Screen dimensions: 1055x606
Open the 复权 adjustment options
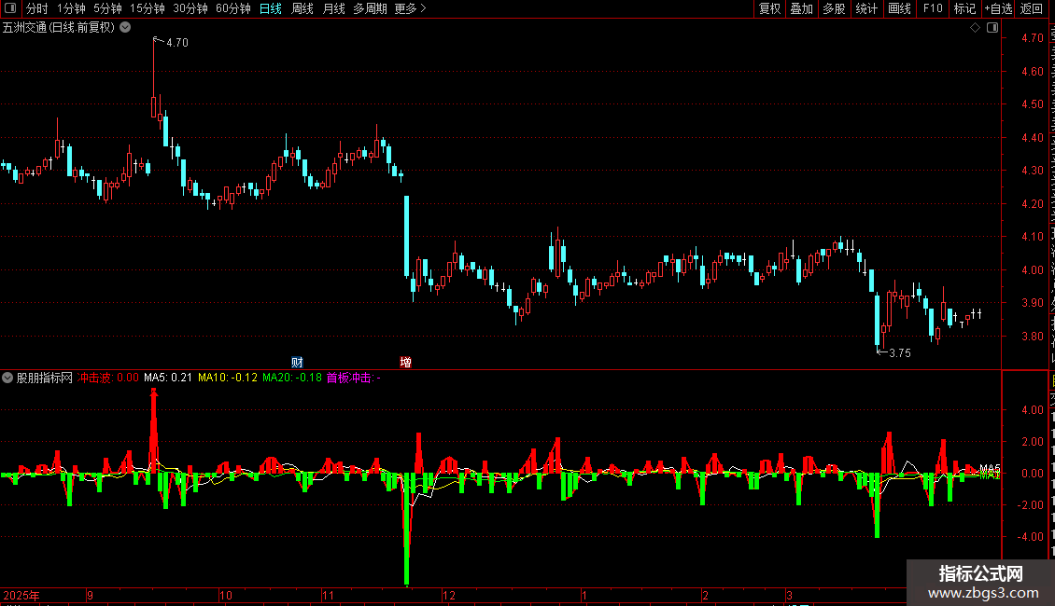tap(769, 8)
